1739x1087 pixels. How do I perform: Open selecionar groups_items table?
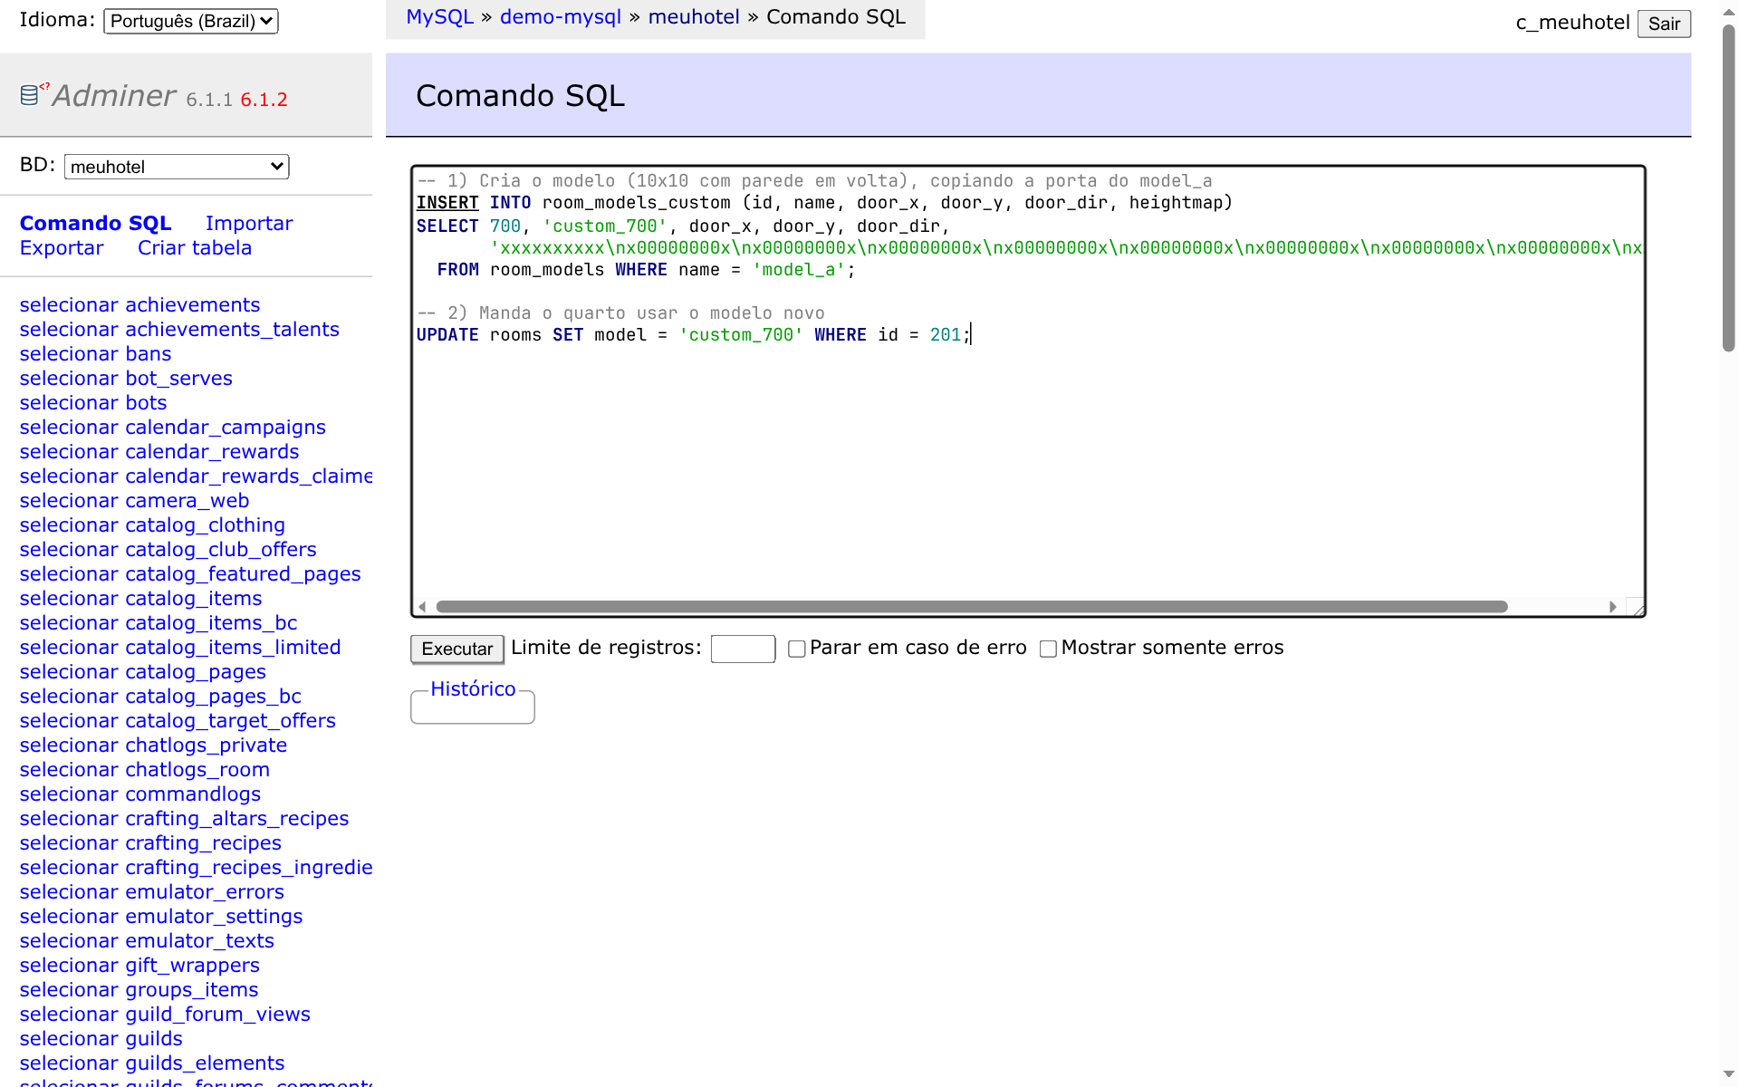(139, 990)
